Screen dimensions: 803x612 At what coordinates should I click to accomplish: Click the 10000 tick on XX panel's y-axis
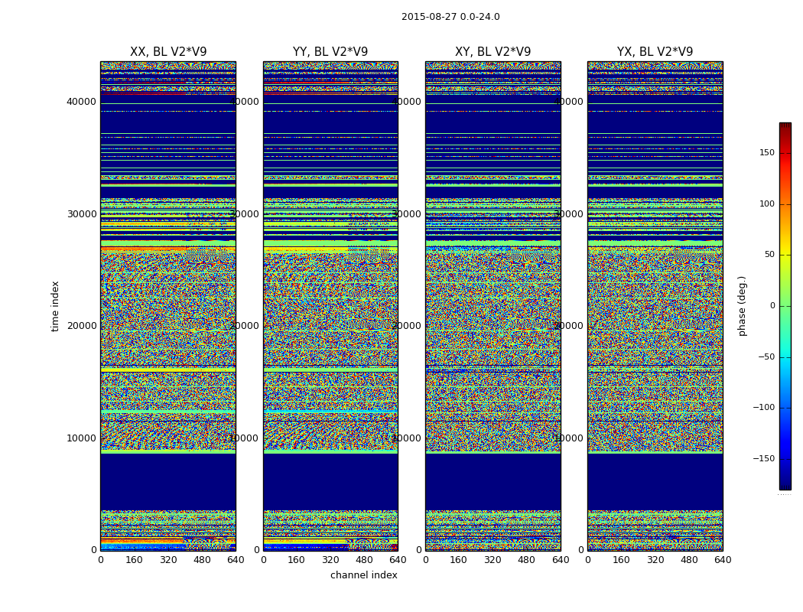(81, 438)
